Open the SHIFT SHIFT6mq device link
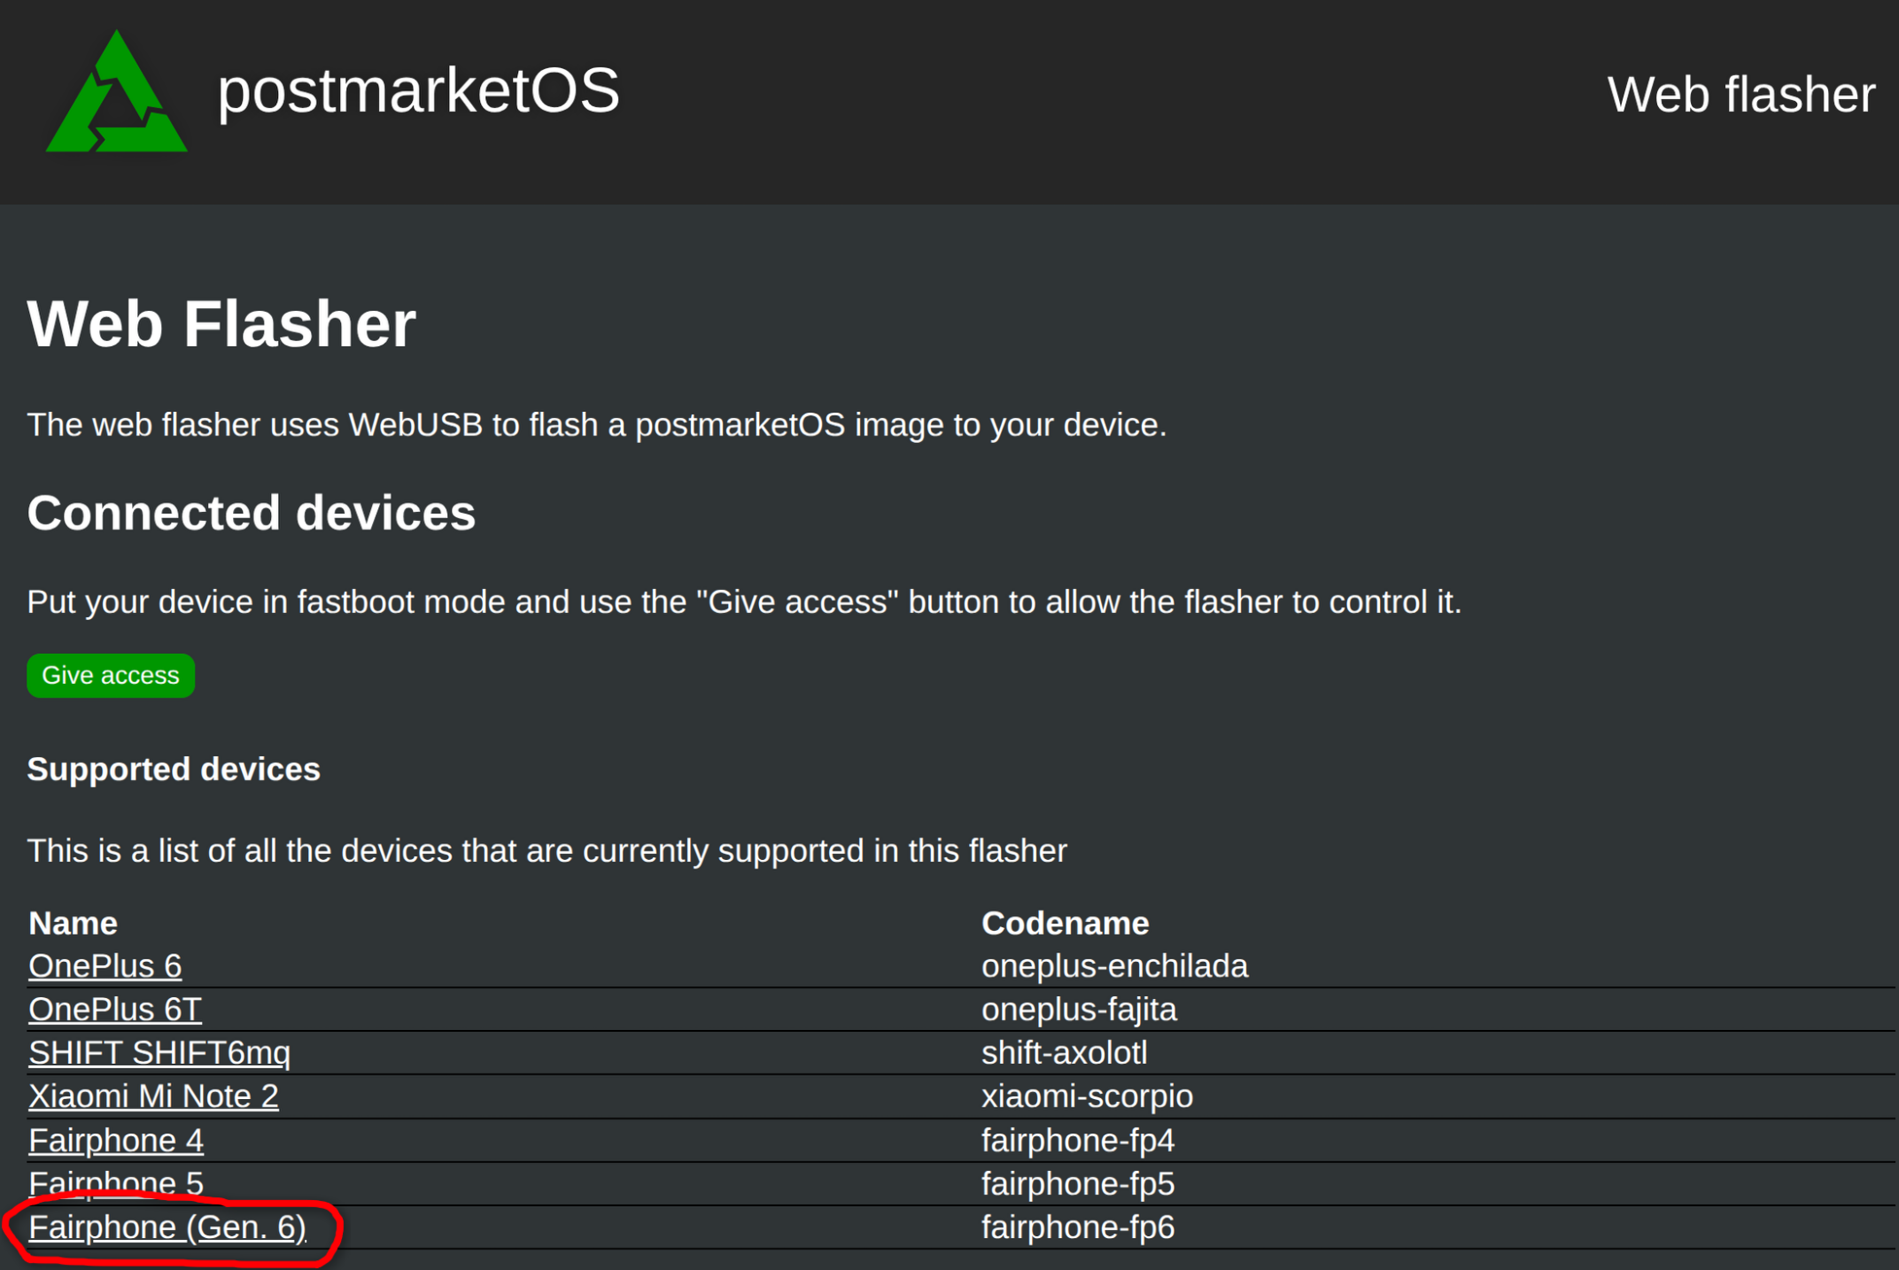The height and width of the screenshot is (1270, 1899). point(159,1052)
